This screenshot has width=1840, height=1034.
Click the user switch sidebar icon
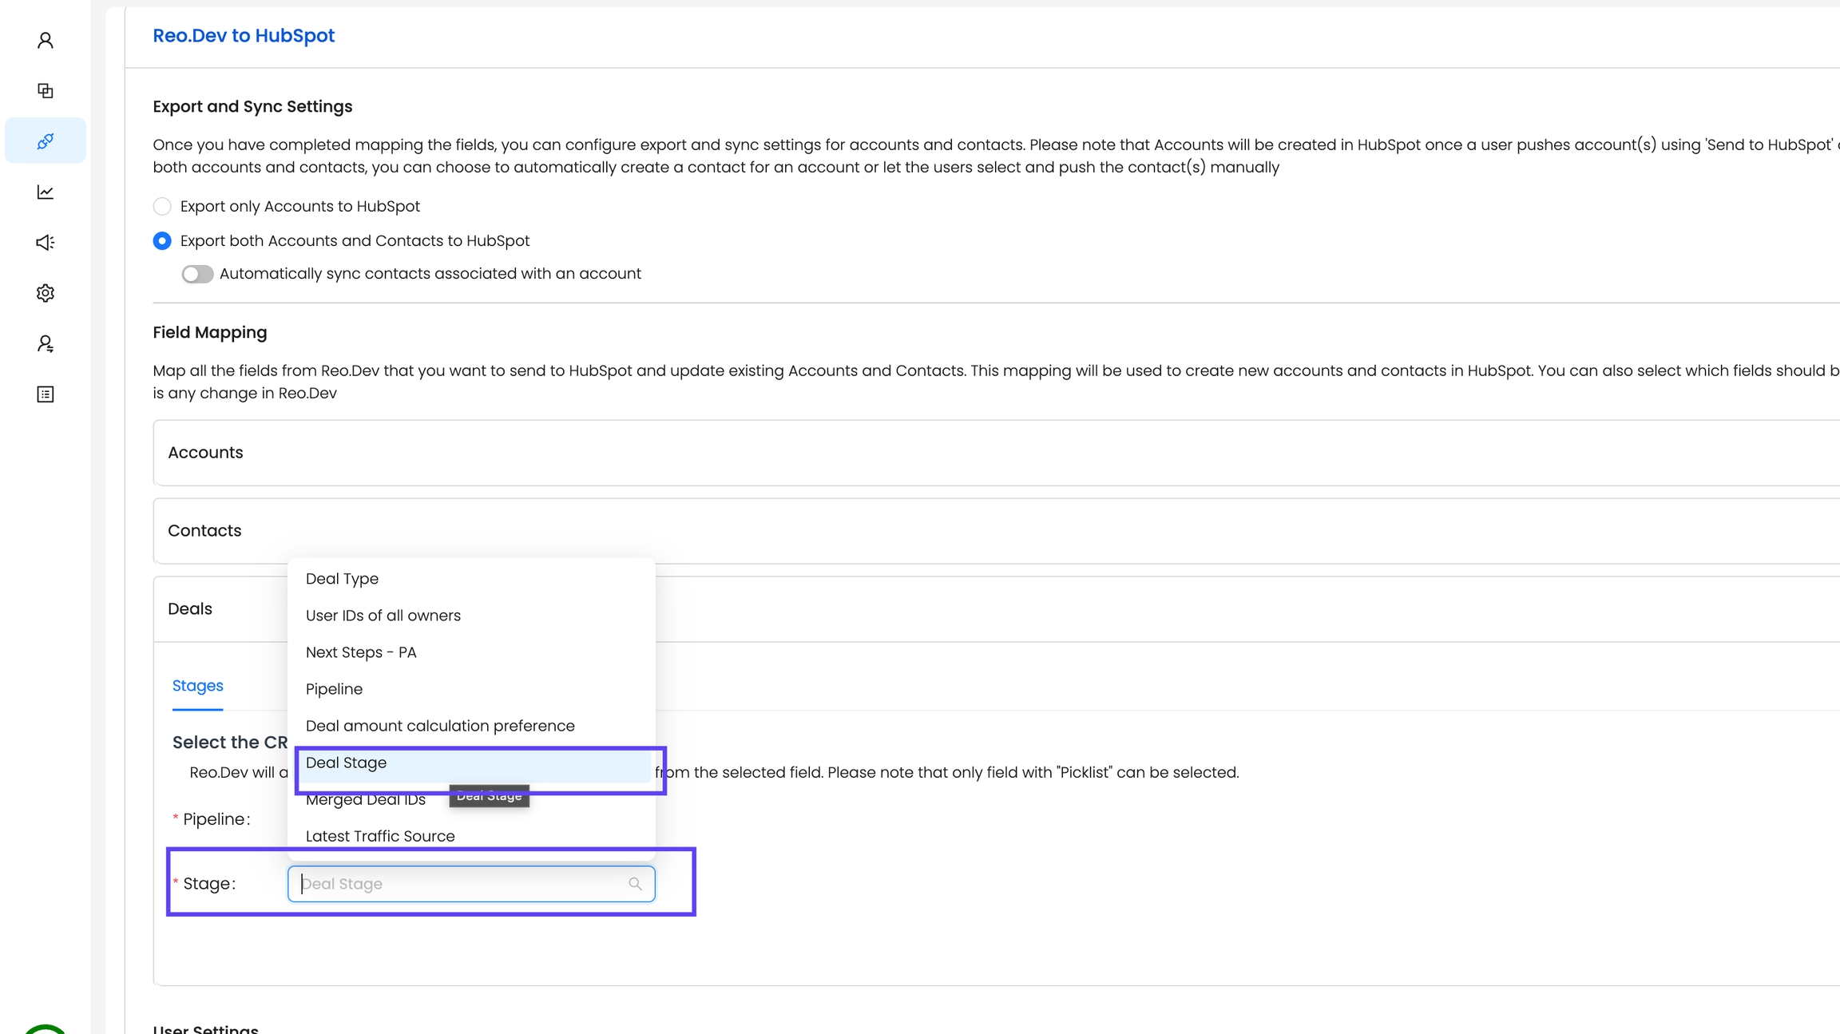tap(46, 343)
